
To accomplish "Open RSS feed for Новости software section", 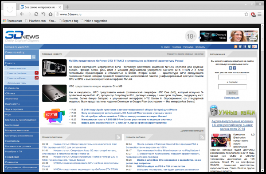I will tap(202, 137).
